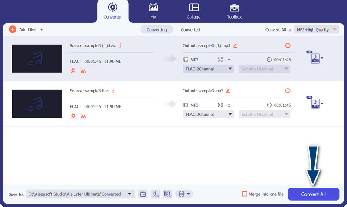Show source info for sample3.flac
This screenshot has width=347, height=207.
[113, 91]
